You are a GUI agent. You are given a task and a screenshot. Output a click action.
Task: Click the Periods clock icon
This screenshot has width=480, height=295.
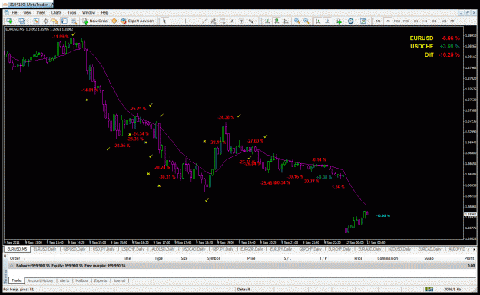(x=351, y=21)
